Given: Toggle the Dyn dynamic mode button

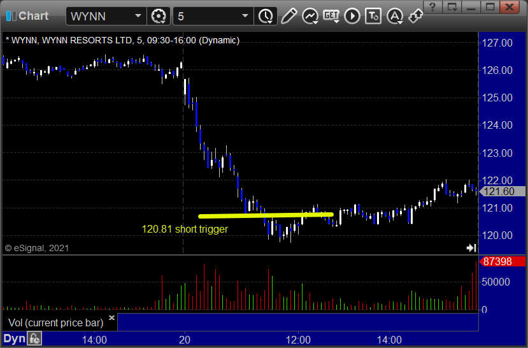Looking at the screenshot, I should [15, 338].
